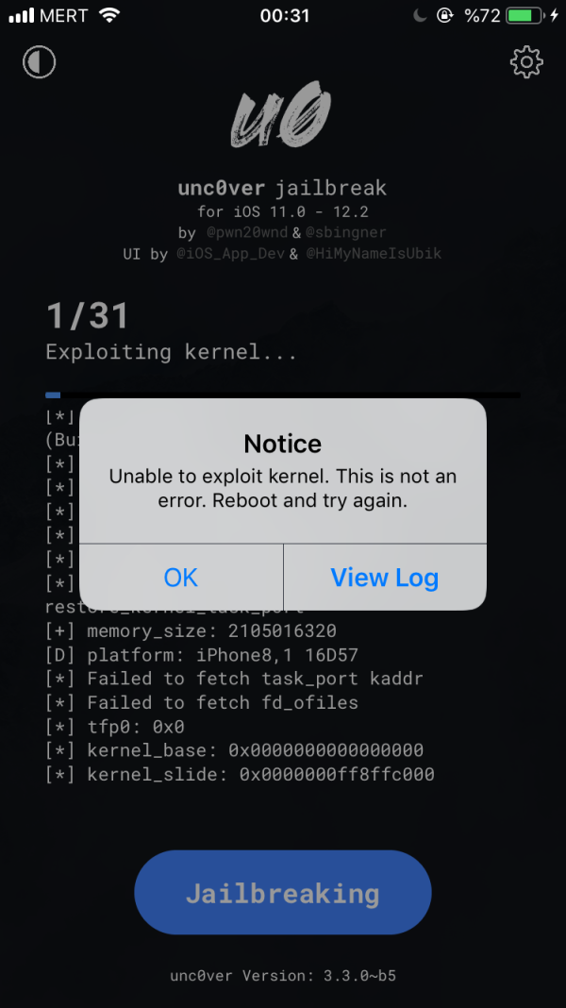Viewport: 566px width, 1008px height.
Task: Open the @sbingner credit link
Action: pos(346,232)
